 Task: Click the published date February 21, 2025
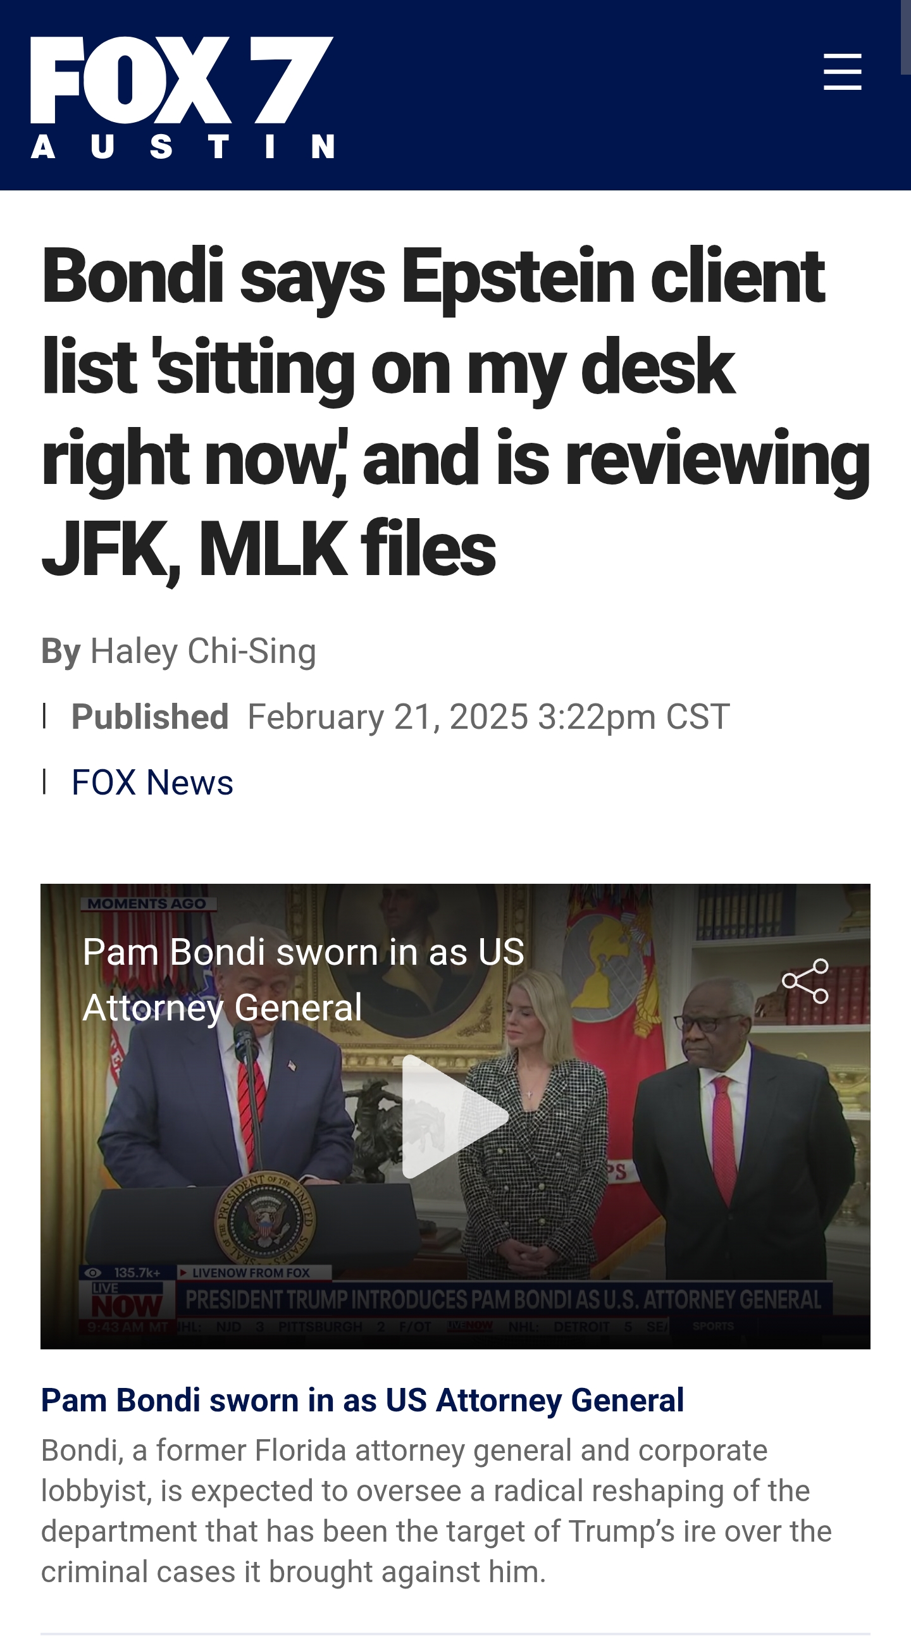pos(388,716)
